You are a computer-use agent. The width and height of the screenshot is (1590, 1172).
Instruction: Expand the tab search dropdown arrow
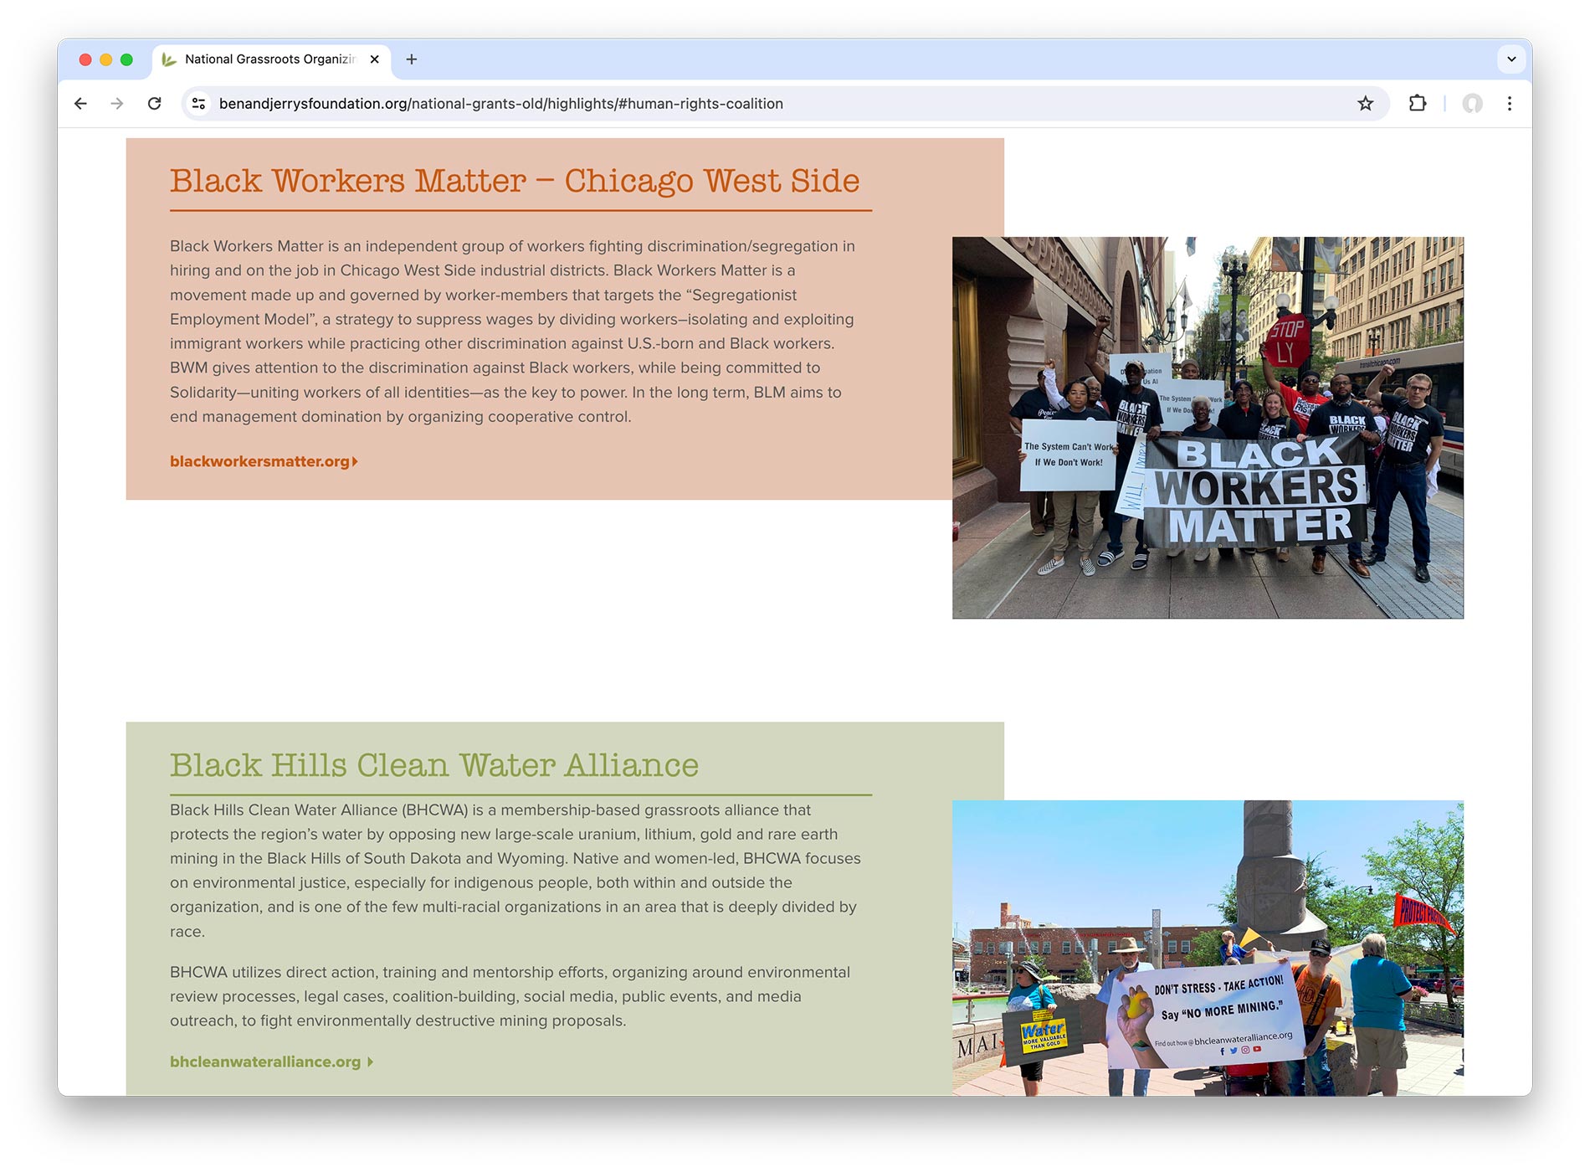(1511, 59)
